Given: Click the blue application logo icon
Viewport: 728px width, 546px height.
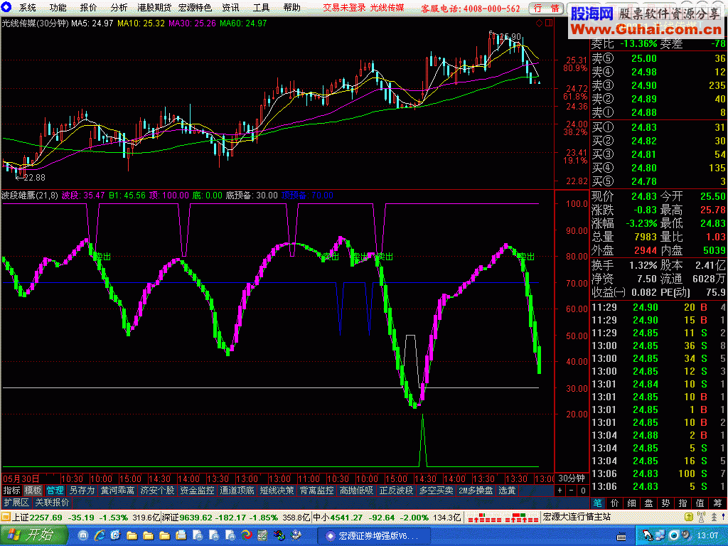Looking at the screenshot, I should [6, 7].
